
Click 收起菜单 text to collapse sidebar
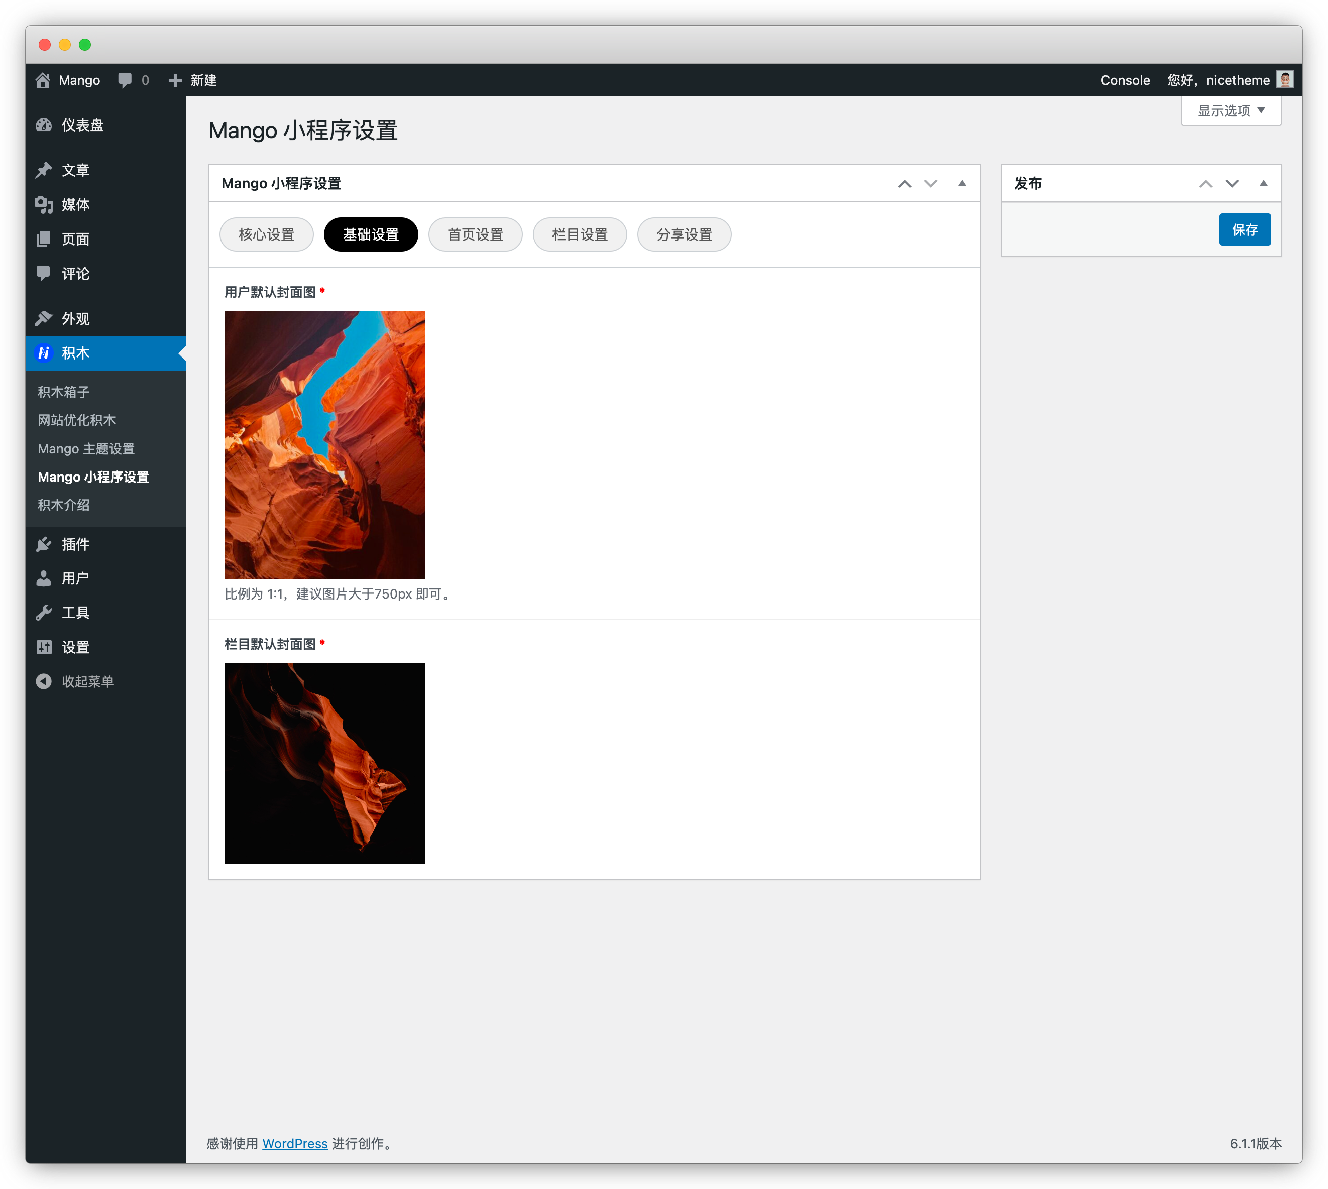[x=87, y=681]
